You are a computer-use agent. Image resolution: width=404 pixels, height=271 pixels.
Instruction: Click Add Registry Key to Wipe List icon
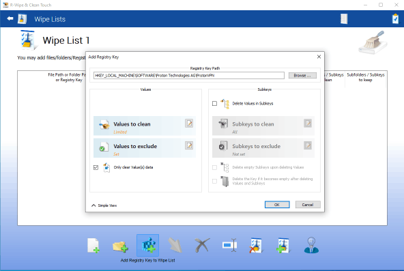[148, 245]
